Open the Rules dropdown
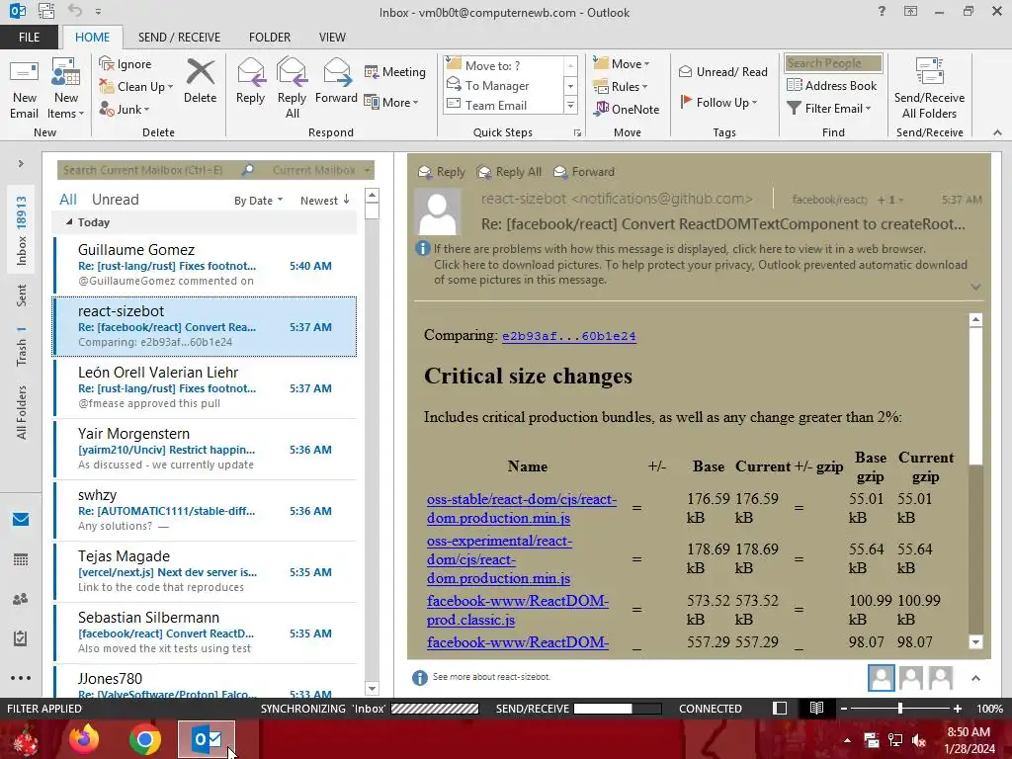 click(x=621, y=87)
